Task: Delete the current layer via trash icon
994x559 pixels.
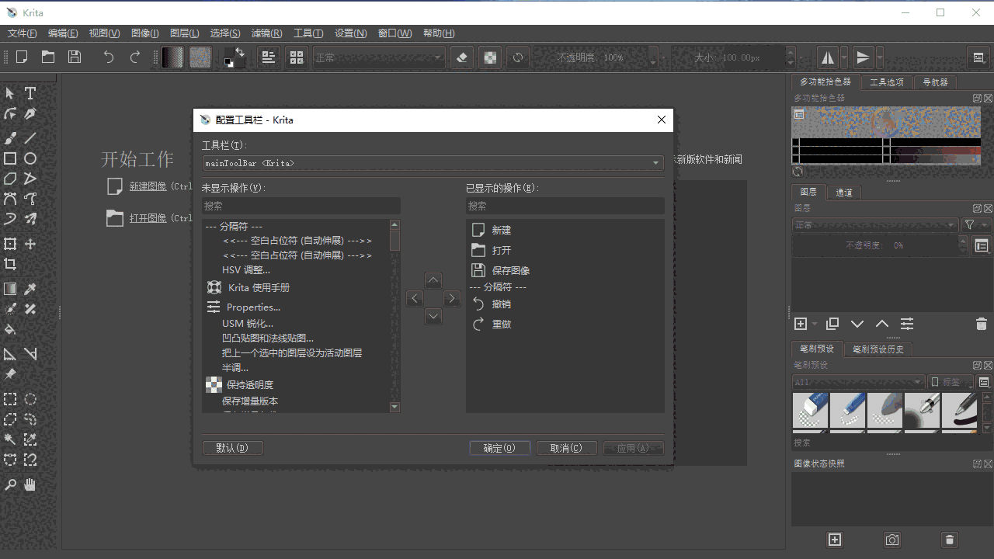Action: click(x=981, y=324)
